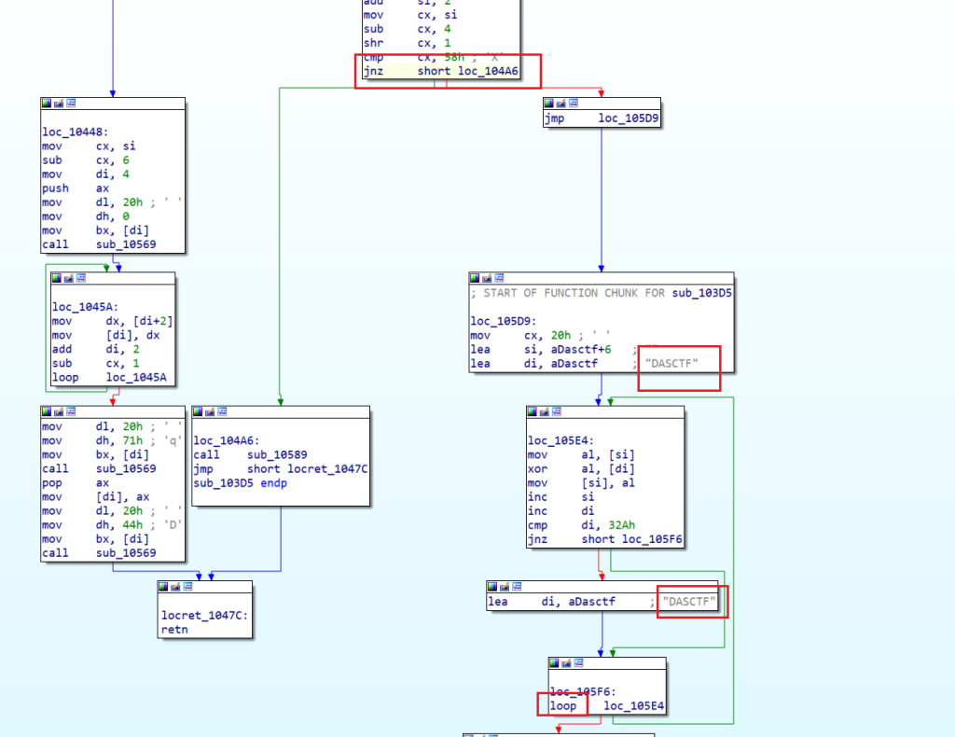Screen dimensions: 955x737
Task: Click the pencil edit icon on loc_1045A node
Action: coord(68,278)
